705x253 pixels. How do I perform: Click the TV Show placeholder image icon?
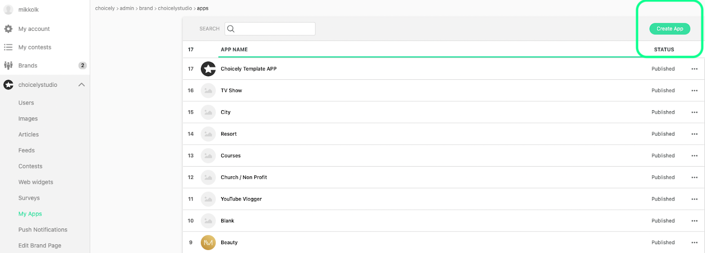click(208, 90)
